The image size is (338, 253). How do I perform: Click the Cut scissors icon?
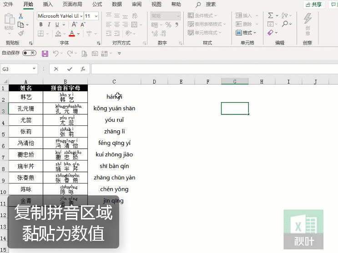click(x=20, y=16)
